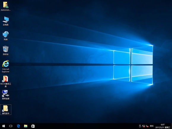Select the 网络 (Network) desktop icon

coord(6,36)
